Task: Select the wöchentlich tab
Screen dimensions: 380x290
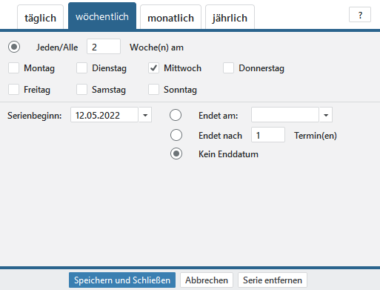Action: 102,16
